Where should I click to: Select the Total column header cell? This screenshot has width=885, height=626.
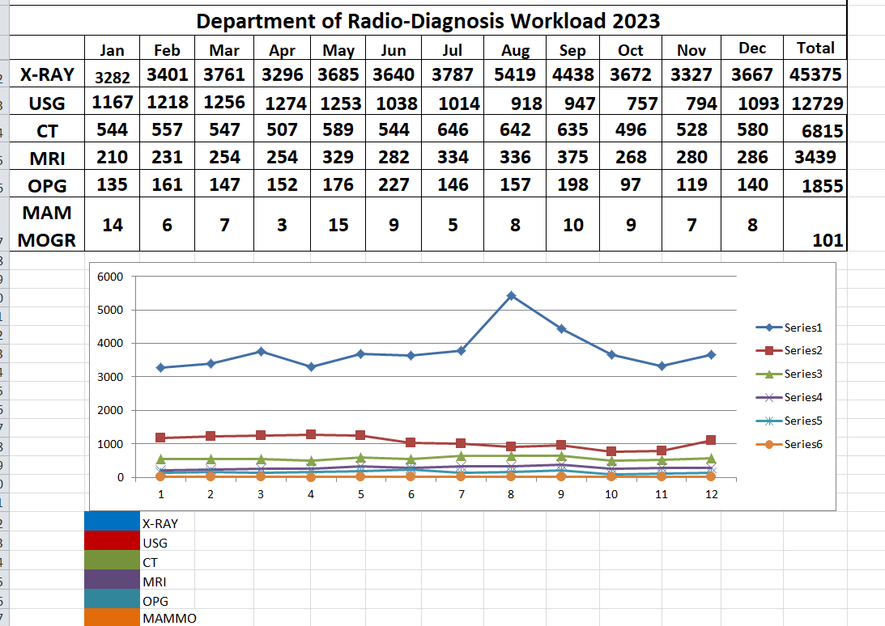point(815,49)
